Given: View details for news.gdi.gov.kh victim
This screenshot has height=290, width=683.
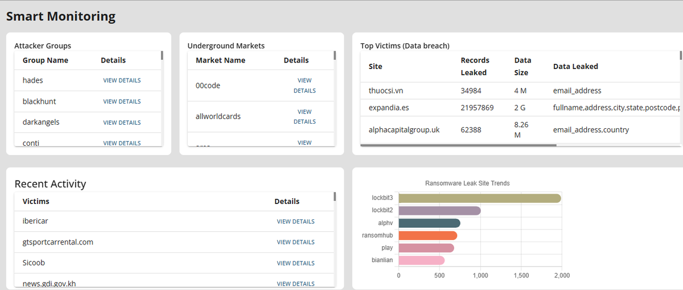Looking at the screenshot, I should tap(295, 284).
